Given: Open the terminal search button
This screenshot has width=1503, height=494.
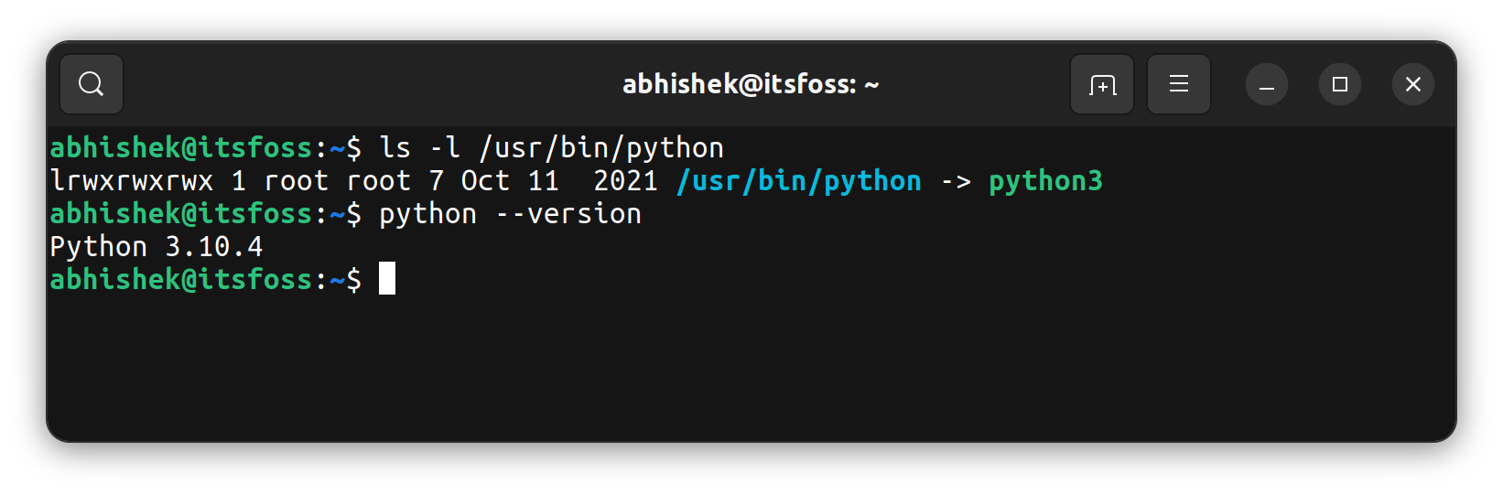Looking at the screenshot, I should click(x=92, y=84).
